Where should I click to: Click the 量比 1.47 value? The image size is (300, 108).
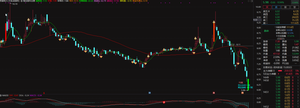(296, 44)
